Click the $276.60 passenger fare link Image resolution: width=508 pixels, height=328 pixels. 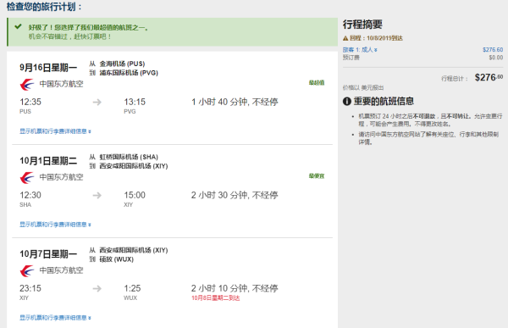point(493,50)
